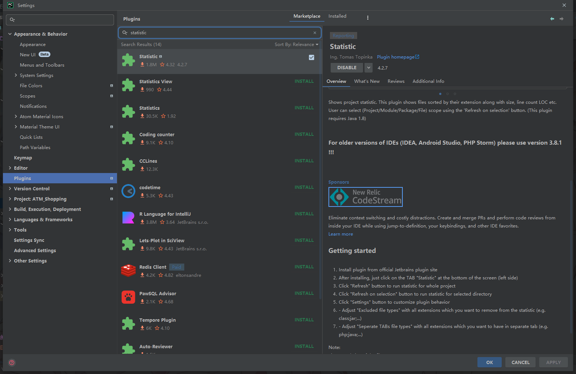Install the Redis Client plugin
Viewport: 576px width, 374px height.
[x=304, y=267]
